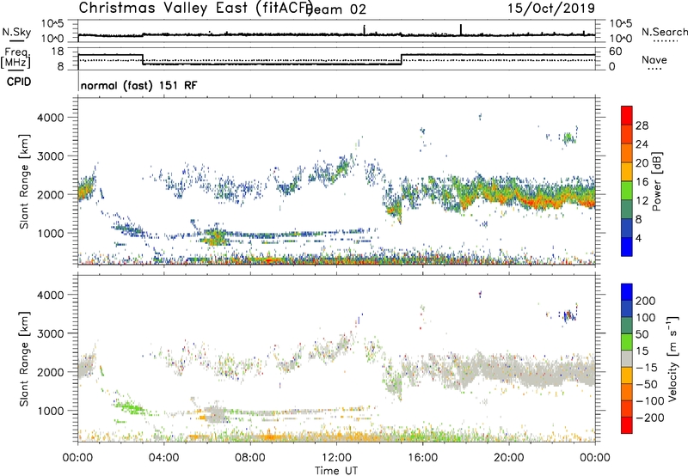Screen dimensions: 688x476
Task: Click the blue top segment of Velocity color bar
Action: click(627, 292)
